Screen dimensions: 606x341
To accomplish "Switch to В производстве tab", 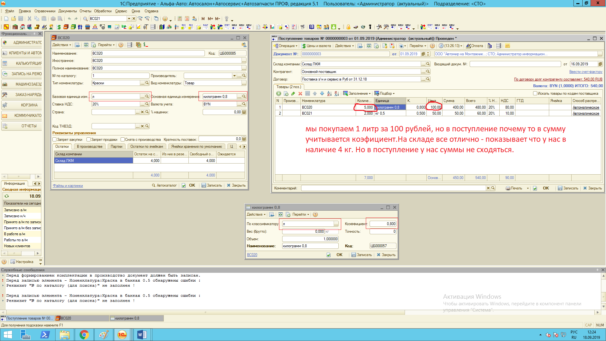I will 90,147.
